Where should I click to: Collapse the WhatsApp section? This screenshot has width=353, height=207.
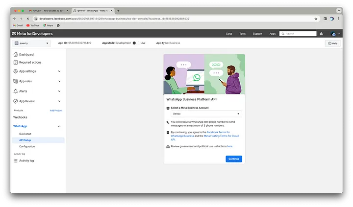(59, 126)
